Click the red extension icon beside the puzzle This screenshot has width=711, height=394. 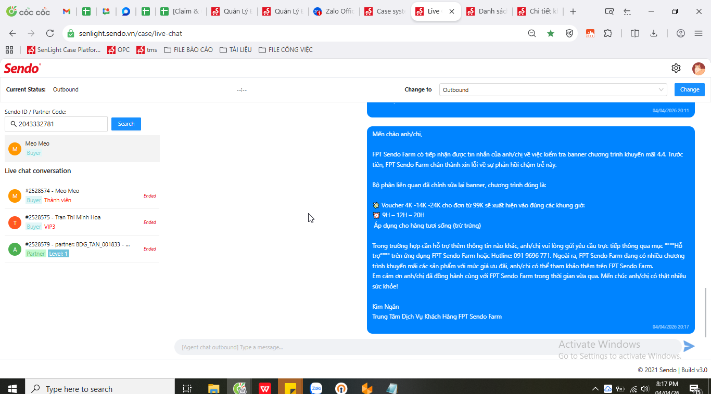tap(590, 33)
